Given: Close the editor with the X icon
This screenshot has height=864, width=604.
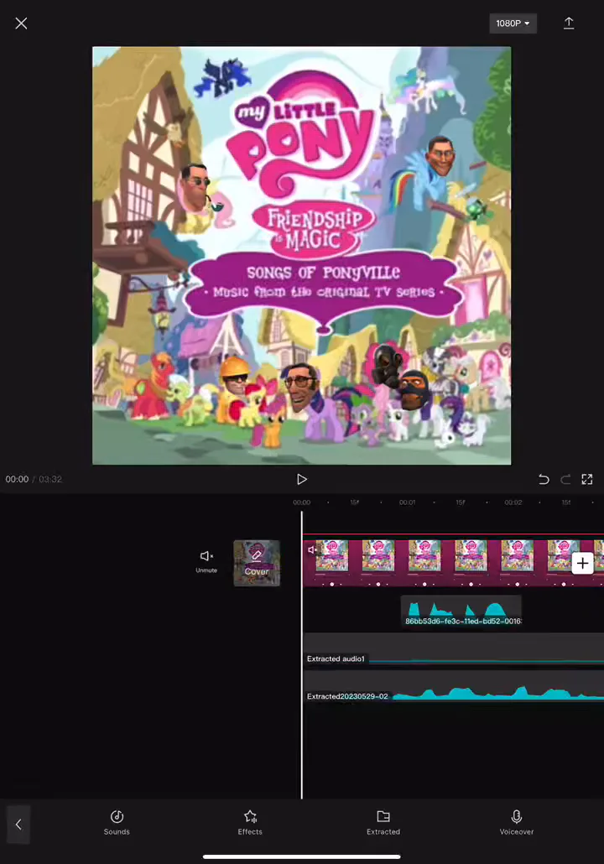Looking at the screenshot, I should click(x=21, y=23).
